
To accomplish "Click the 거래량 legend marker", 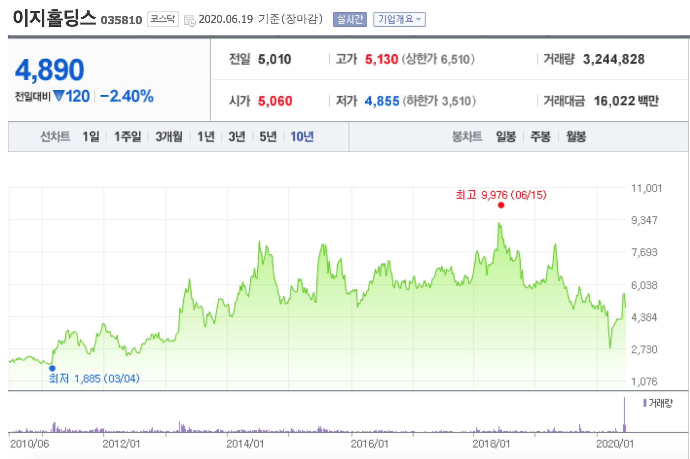I will pyautogui.click(x=645, y=403).
